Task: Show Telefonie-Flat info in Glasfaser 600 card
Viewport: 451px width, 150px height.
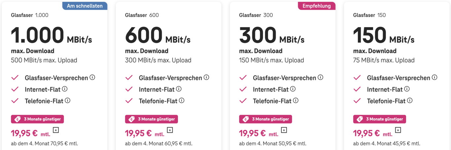Action: tap(182, 100)
